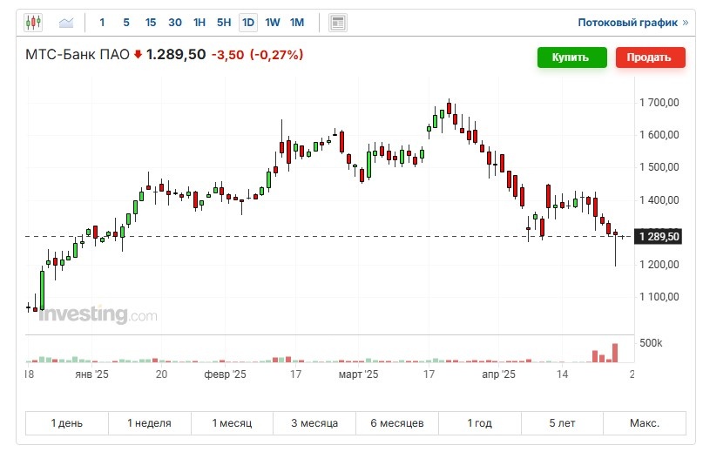Select the candlestick chart type icon
This screenshot has height=452, width=703.
(x=33, y=22)
